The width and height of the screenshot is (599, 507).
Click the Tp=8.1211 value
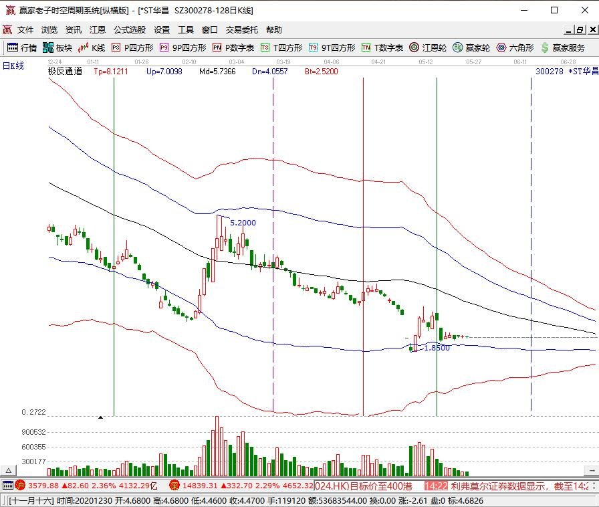[x=111, y=71]
